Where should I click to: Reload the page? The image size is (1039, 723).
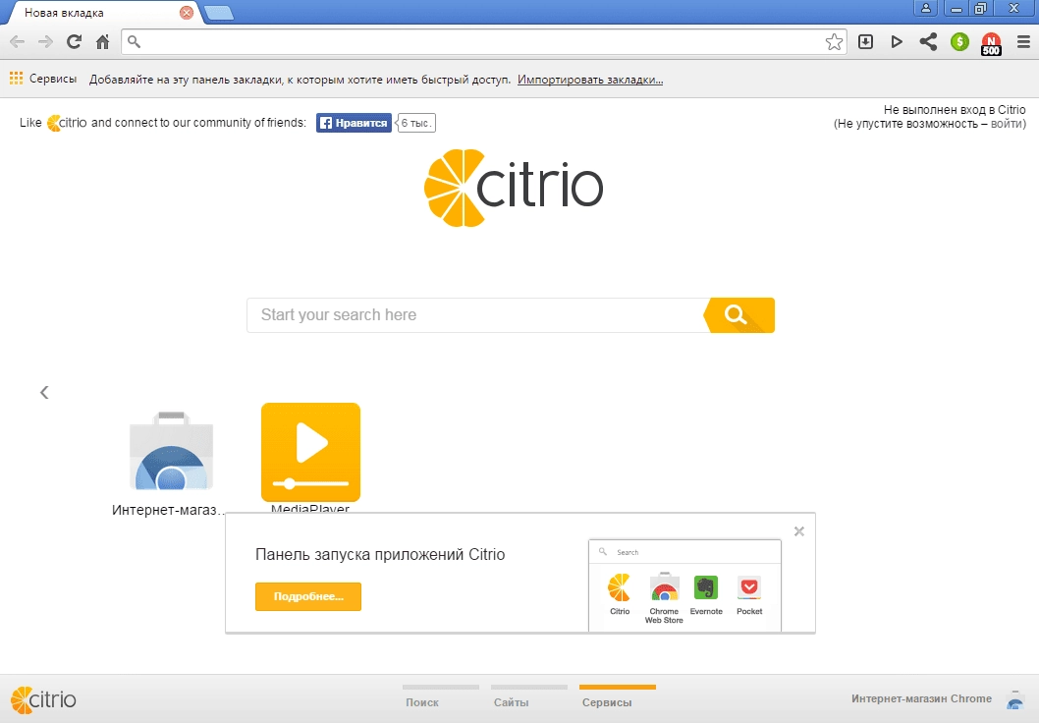coord(74,42)
